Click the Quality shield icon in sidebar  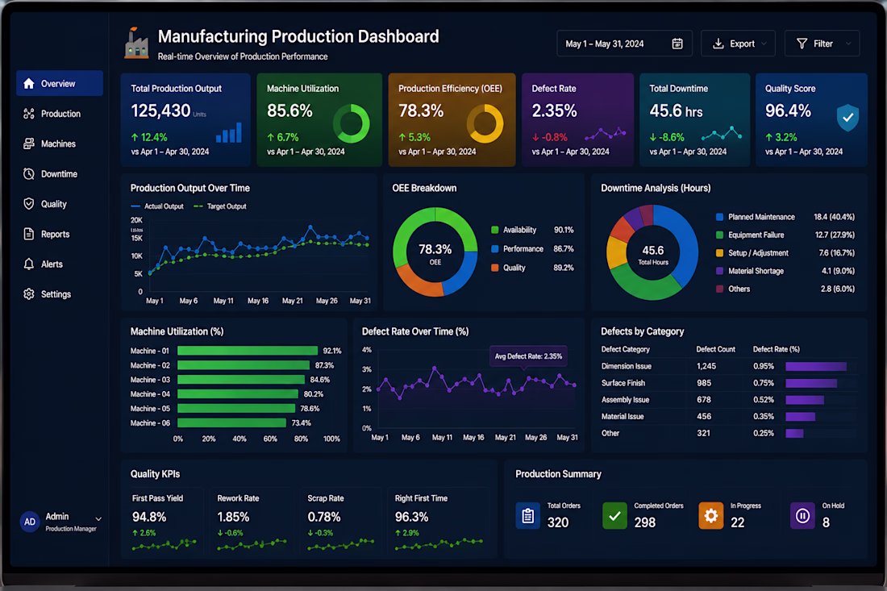click(29, 204)
